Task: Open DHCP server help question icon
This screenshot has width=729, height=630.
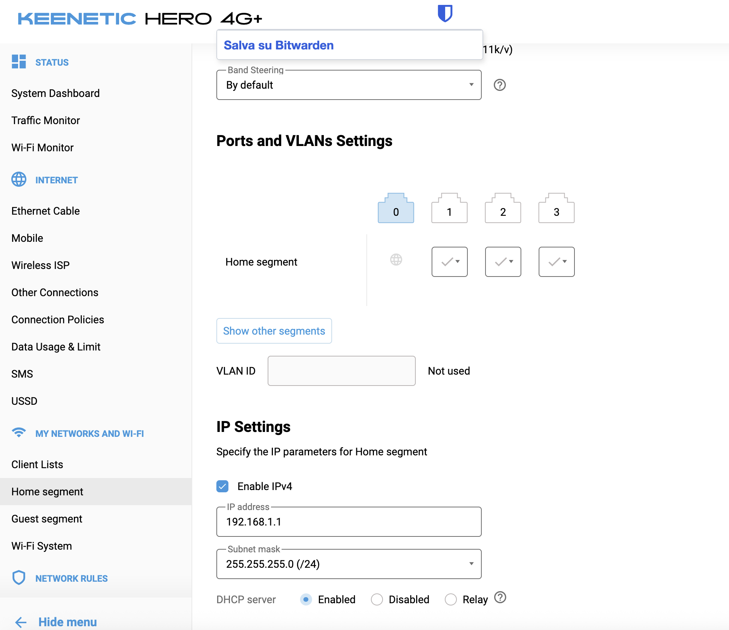Action: tap(500, 597)
